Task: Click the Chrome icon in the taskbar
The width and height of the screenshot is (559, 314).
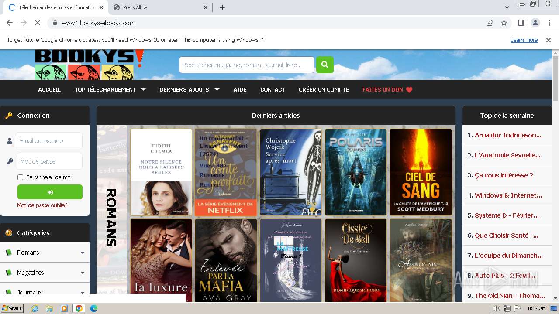Action: (x=79, y=308)
